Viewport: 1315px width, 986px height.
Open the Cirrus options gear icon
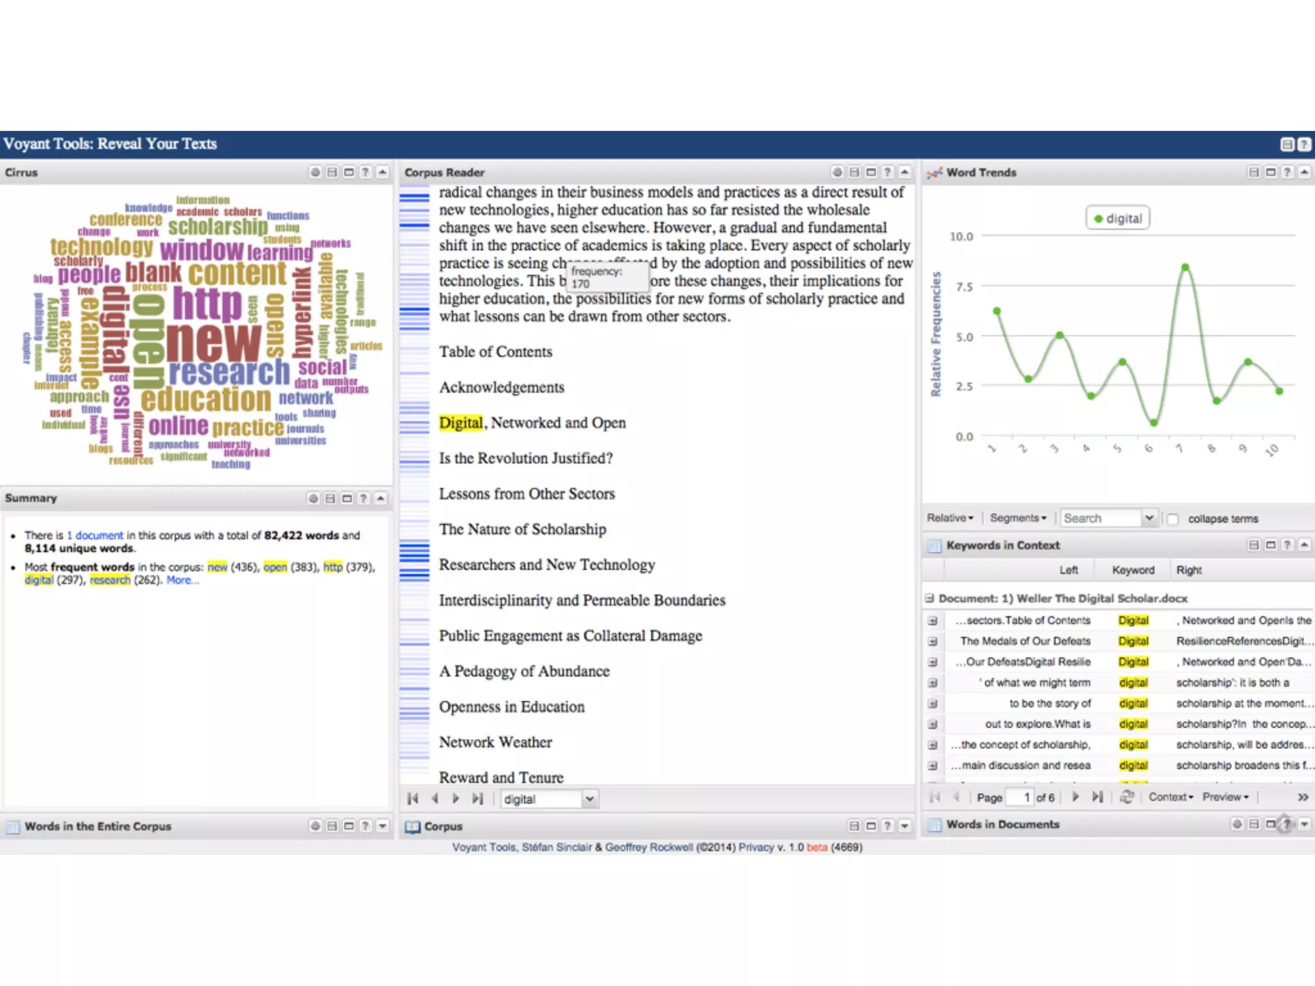pyautogui.click(x=315, y=172)
